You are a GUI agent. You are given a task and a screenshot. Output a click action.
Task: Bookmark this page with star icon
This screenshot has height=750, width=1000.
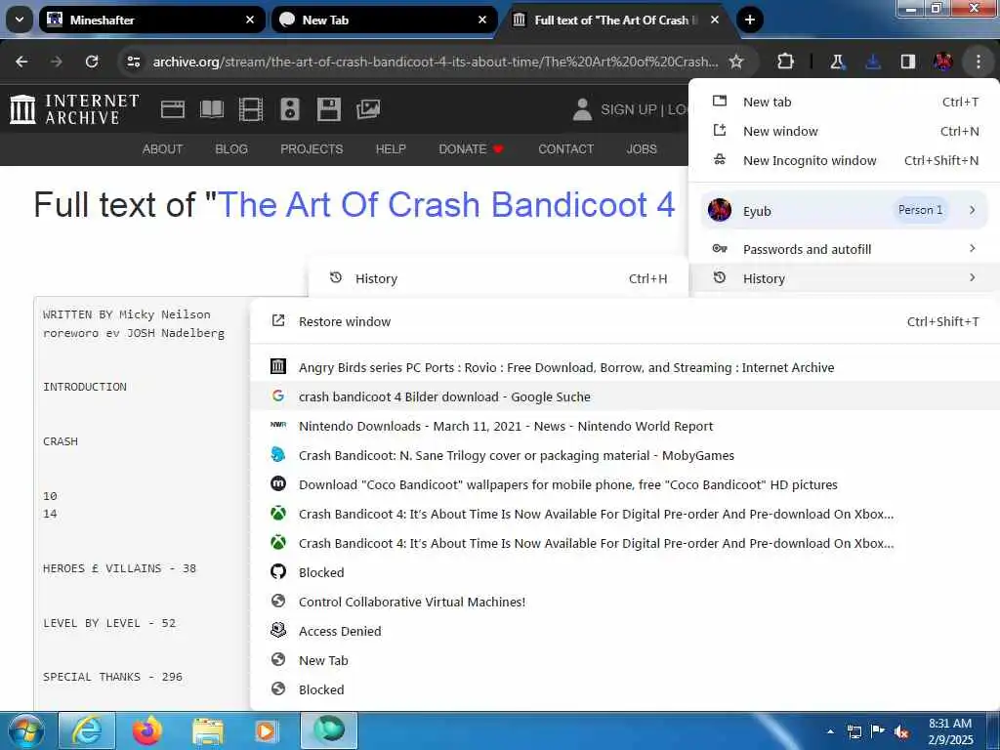pyautogui.click(x=736, y=62)
